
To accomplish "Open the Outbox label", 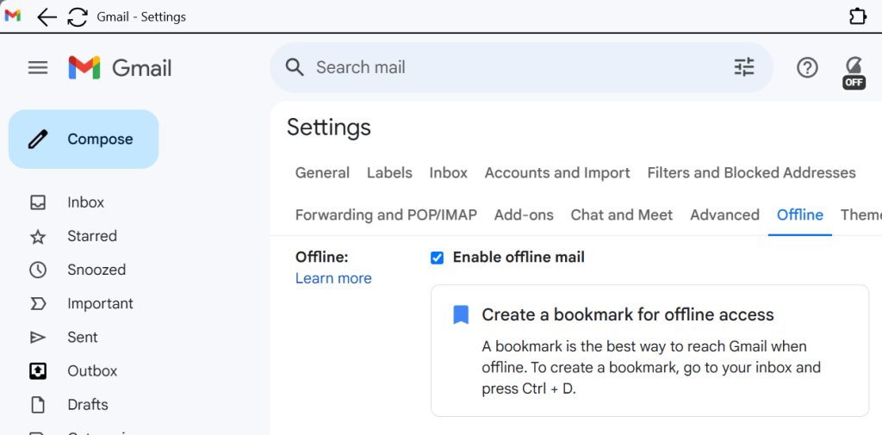I will point(92,371).
